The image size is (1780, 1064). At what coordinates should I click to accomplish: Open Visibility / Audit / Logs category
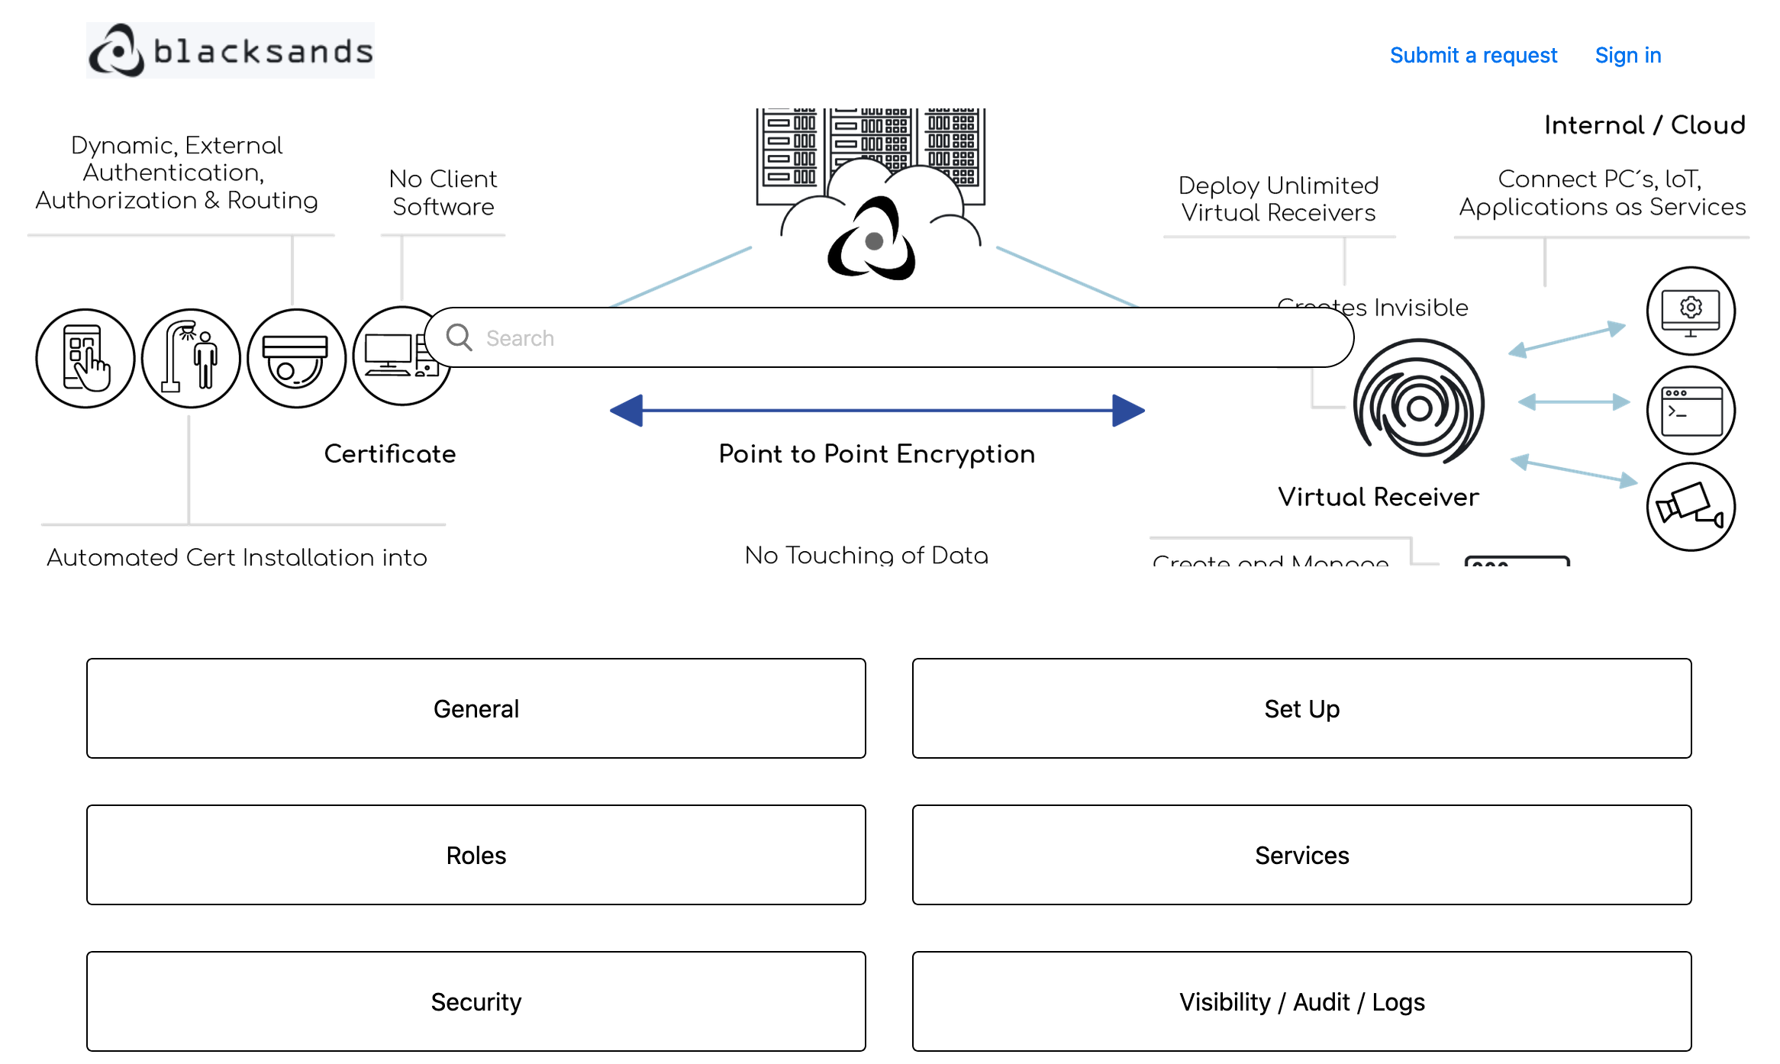pos(1301,1001)
